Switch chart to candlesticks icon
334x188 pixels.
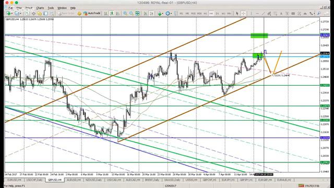tap(112, 14)
